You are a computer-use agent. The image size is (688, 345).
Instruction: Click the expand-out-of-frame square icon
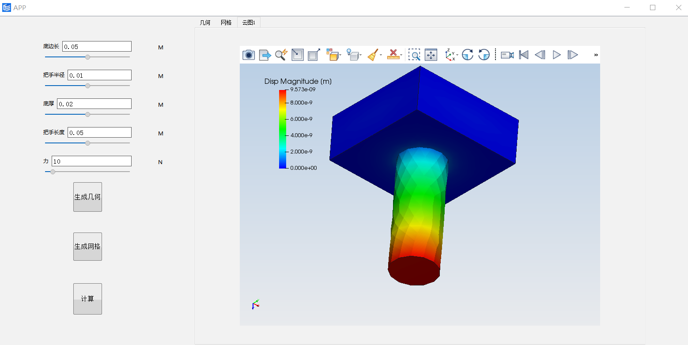[314, 55]
